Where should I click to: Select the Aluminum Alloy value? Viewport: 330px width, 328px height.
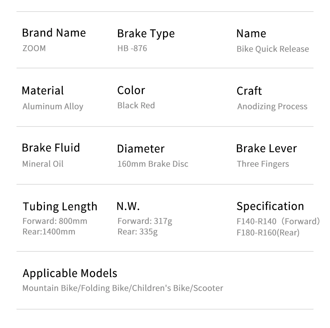pos(53,106)
